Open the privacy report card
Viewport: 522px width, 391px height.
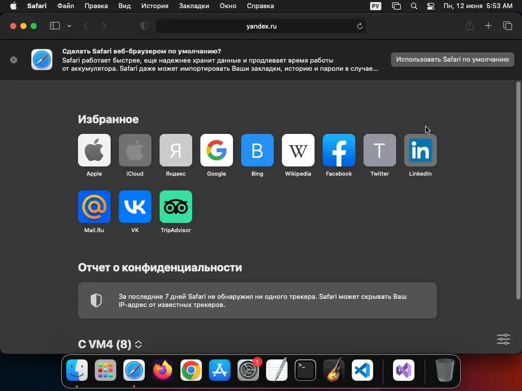click(x=257, y=300)
